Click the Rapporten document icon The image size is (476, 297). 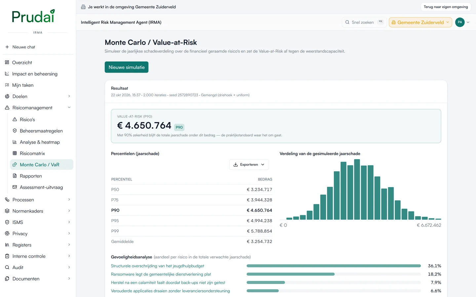15,176
